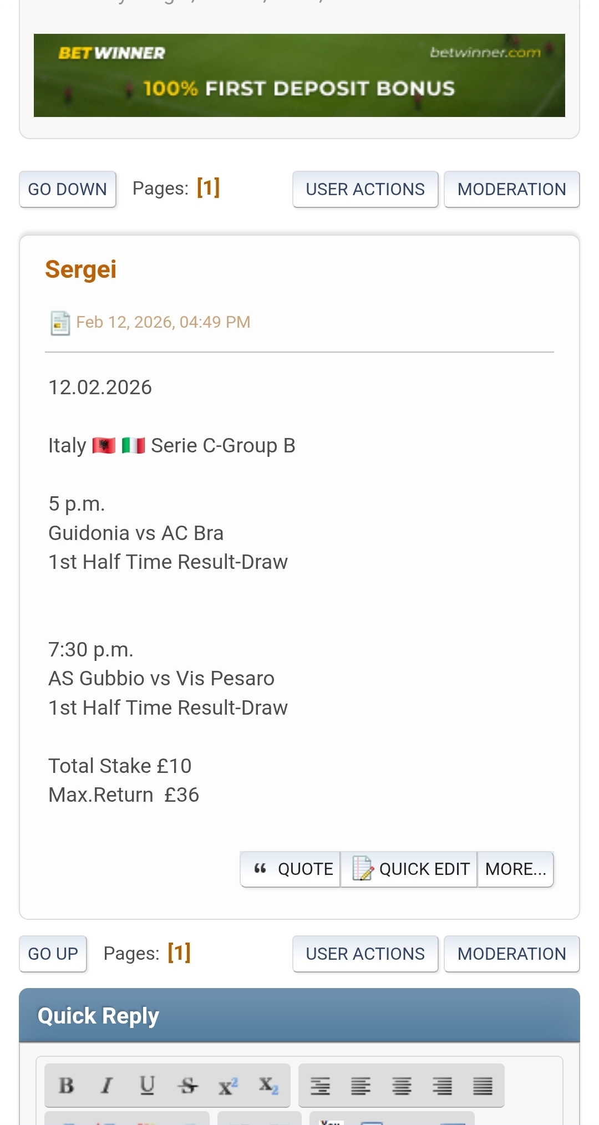The height and width of the screenshot is (1125, 599).
Task: Align text right in the editor
Action: point(442,1086)
